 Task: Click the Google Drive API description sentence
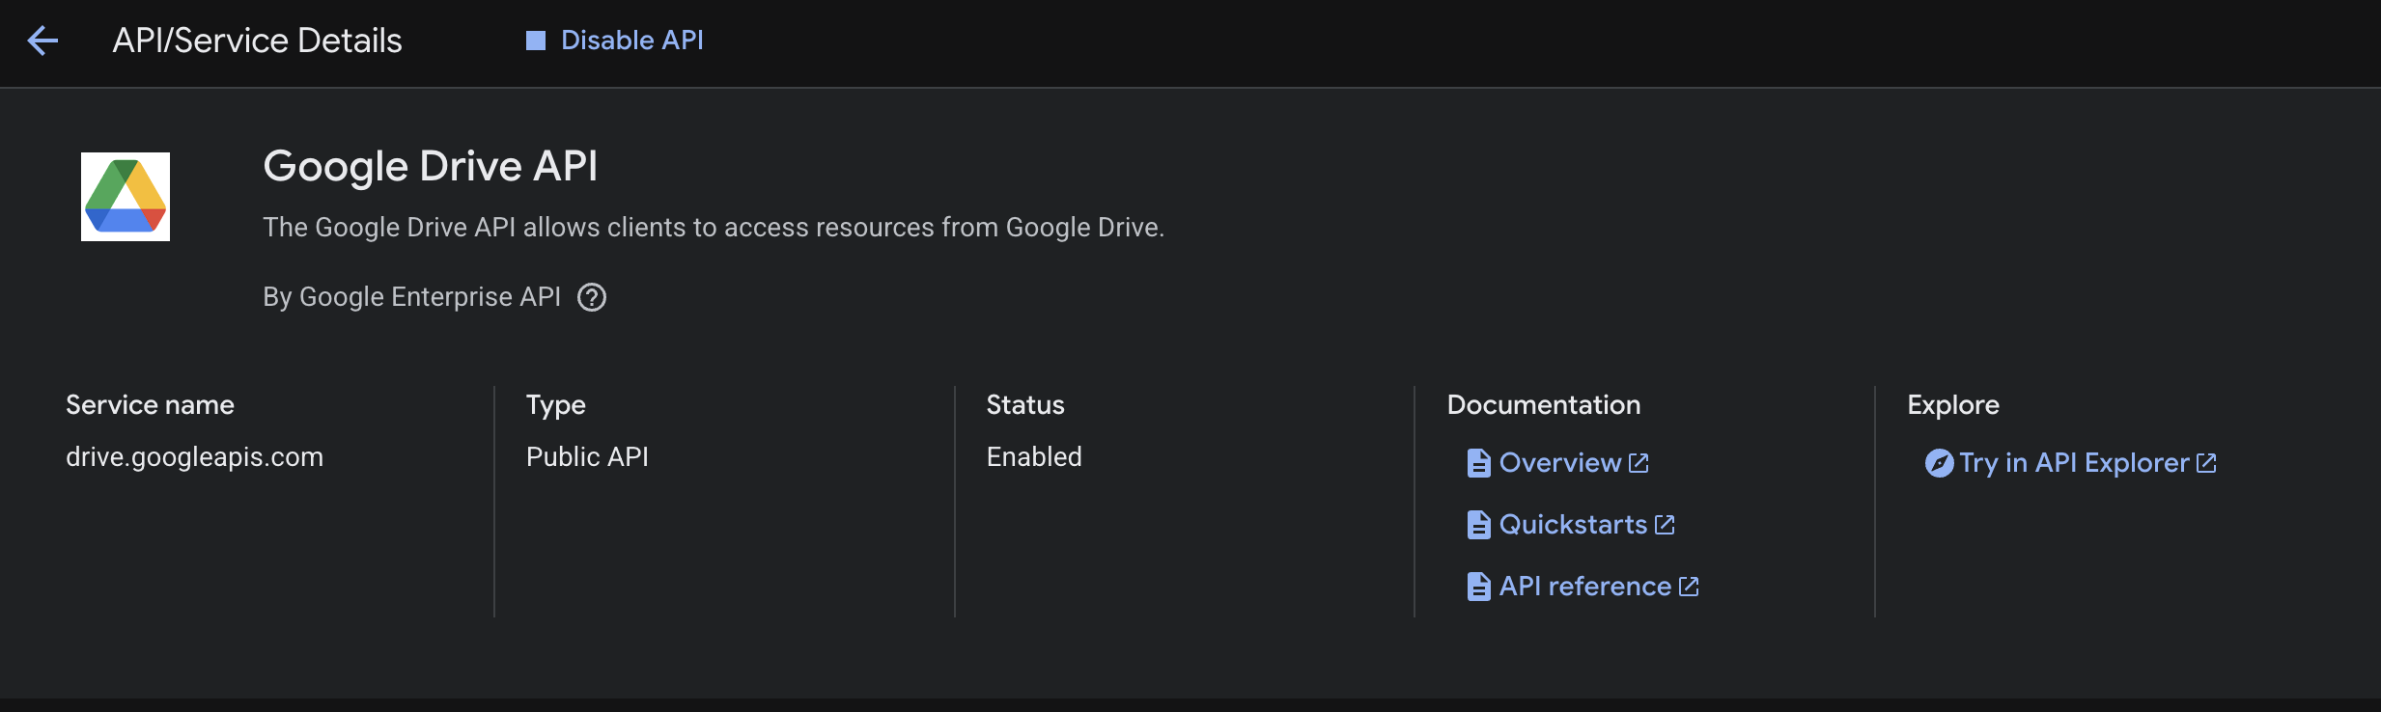(714, 228)
